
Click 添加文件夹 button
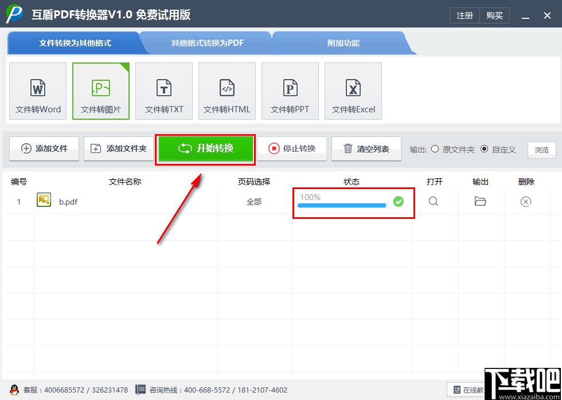119,148
